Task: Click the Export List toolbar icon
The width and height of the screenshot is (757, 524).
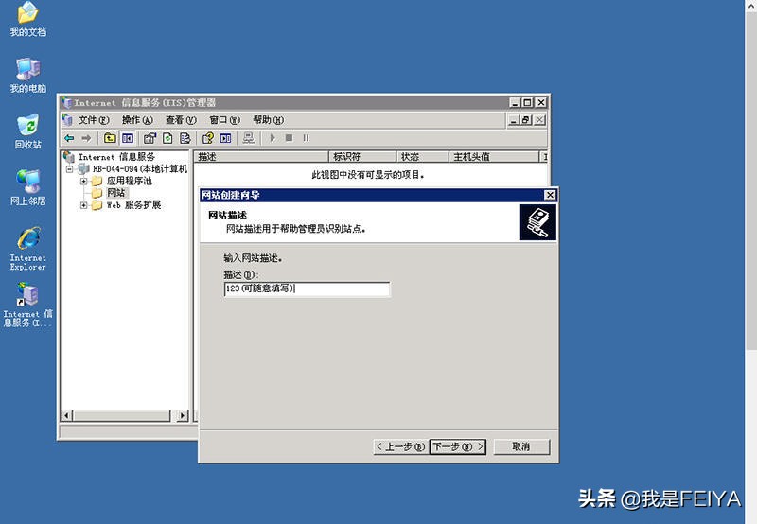Action: 185,138
